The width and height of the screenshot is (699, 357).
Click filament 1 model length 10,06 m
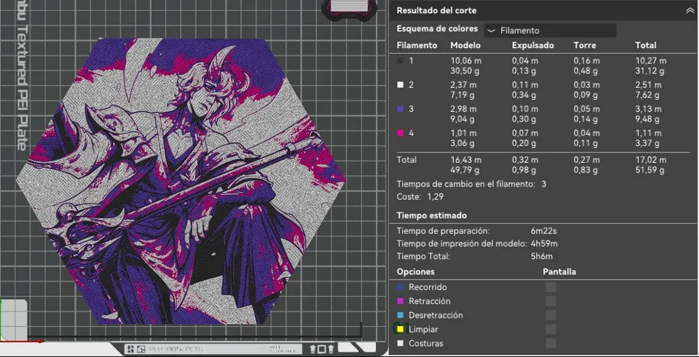pos(466,61)
